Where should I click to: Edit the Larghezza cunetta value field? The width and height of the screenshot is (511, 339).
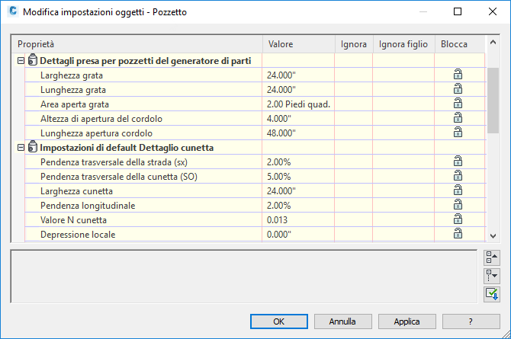pyautogui.click(x=298, y=190)
